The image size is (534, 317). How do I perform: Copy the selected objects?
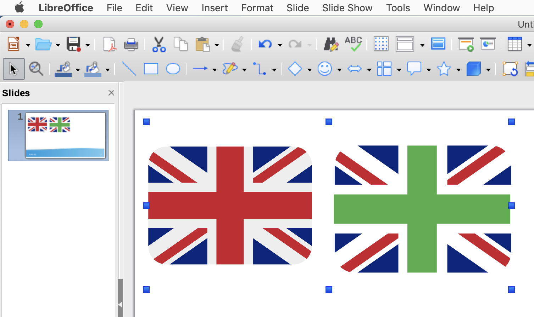click(x=180, y=45)
